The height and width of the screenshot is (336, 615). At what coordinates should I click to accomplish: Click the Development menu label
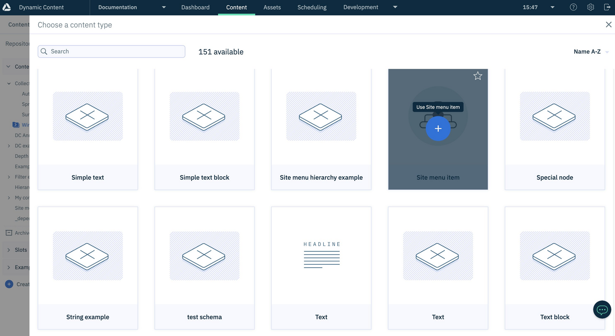point(360,7)
